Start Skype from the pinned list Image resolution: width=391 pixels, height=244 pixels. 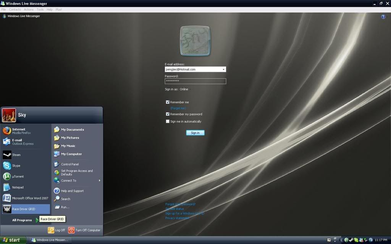(26, 165)
